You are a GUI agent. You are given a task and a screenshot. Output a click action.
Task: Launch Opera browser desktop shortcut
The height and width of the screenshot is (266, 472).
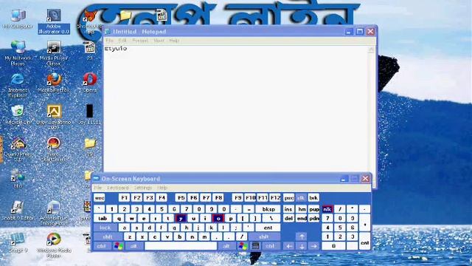pos(90,82)
